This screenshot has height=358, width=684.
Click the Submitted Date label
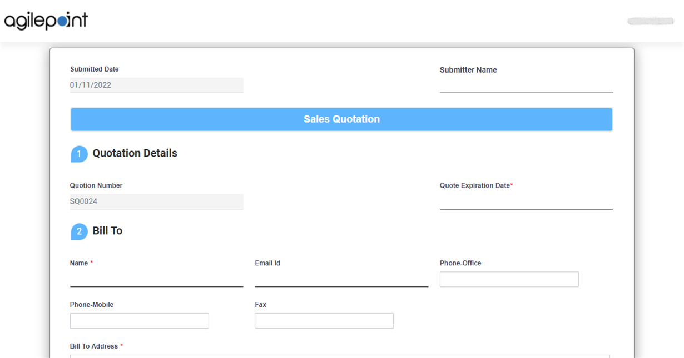pyautogui.click(x=95, y=69)
